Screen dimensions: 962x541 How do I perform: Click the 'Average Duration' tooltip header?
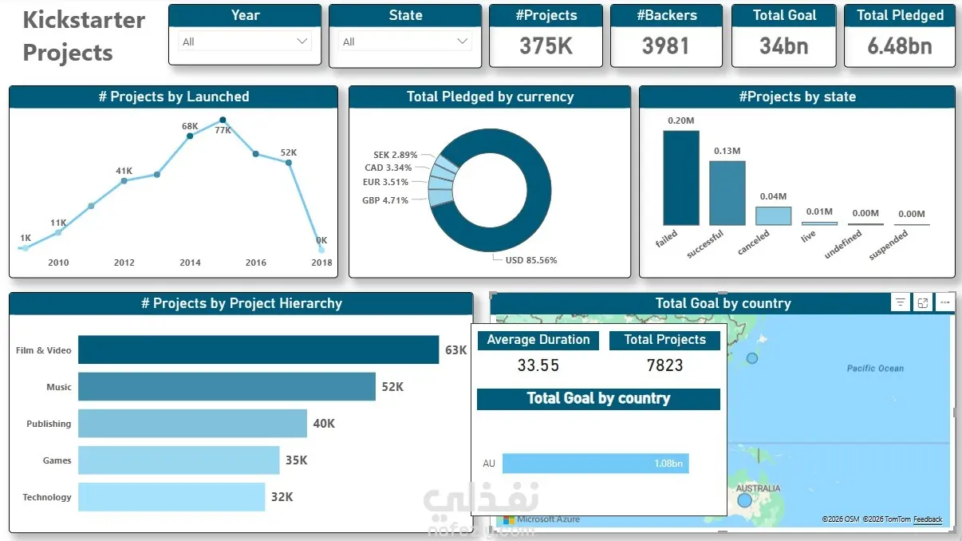(x=538, y=339)
